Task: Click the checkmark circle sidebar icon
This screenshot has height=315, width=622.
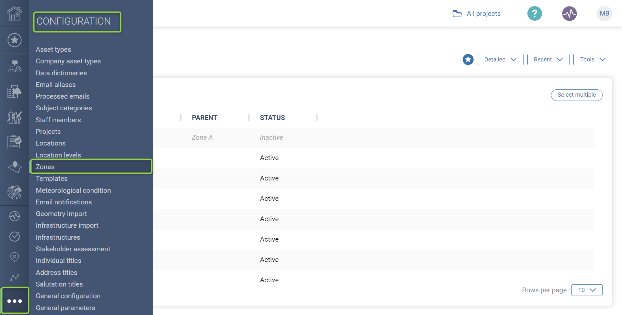Action: point(15,236)
